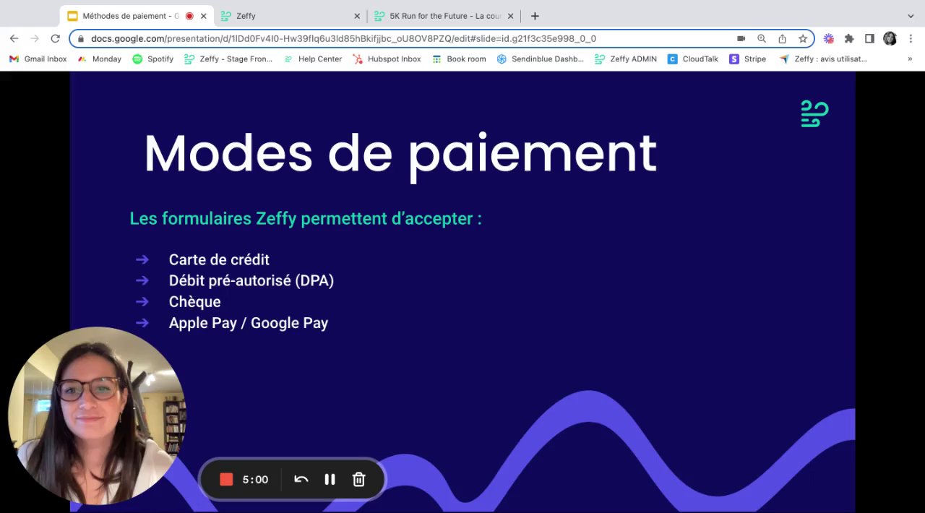
Task: Click the Zeffy logo on the slide
Action: pyautogui.click(x=814, y=114)
